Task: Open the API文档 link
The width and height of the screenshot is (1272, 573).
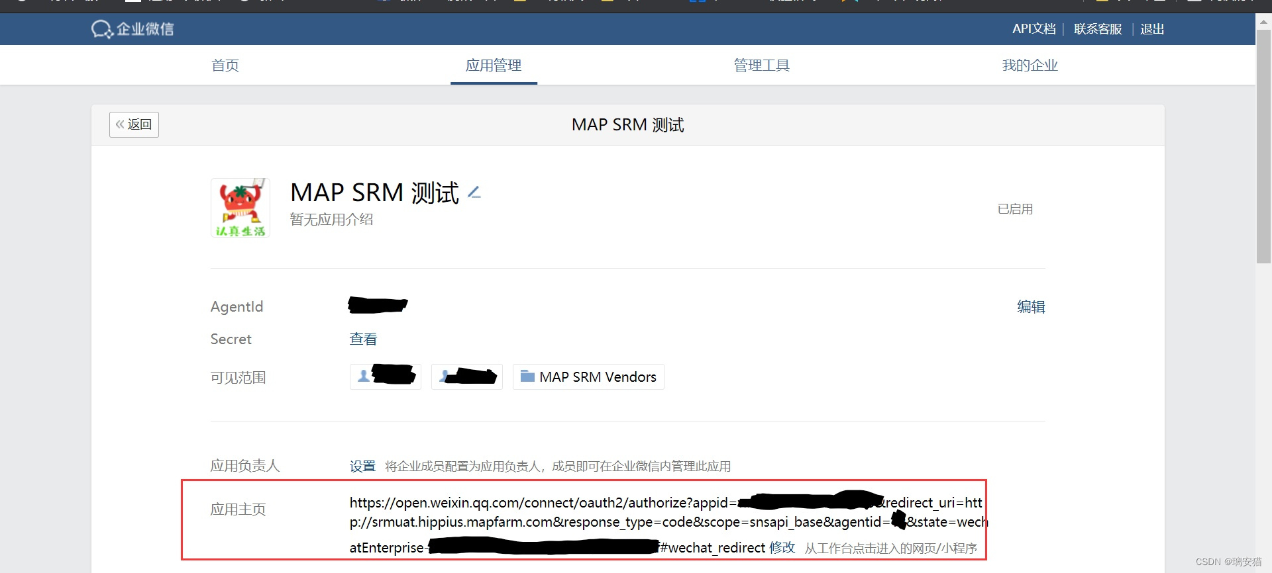Action: pyautogui.click(x=1033, y=29)
